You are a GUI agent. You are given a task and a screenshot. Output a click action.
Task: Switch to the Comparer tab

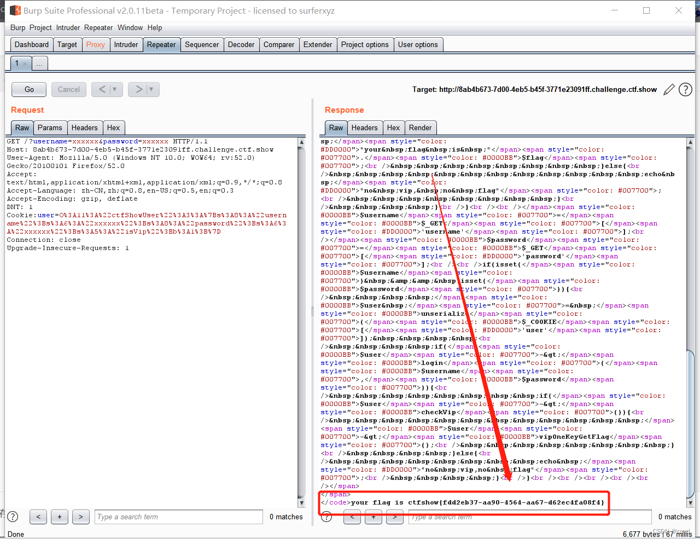pos(279,44)
